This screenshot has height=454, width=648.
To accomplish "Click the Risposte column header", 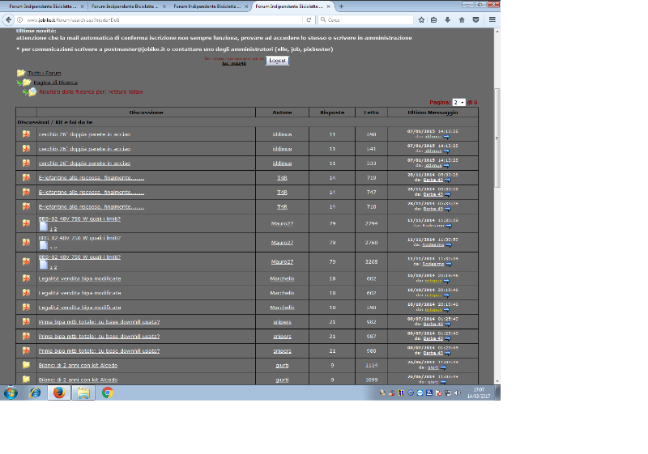I will [332, 112].
